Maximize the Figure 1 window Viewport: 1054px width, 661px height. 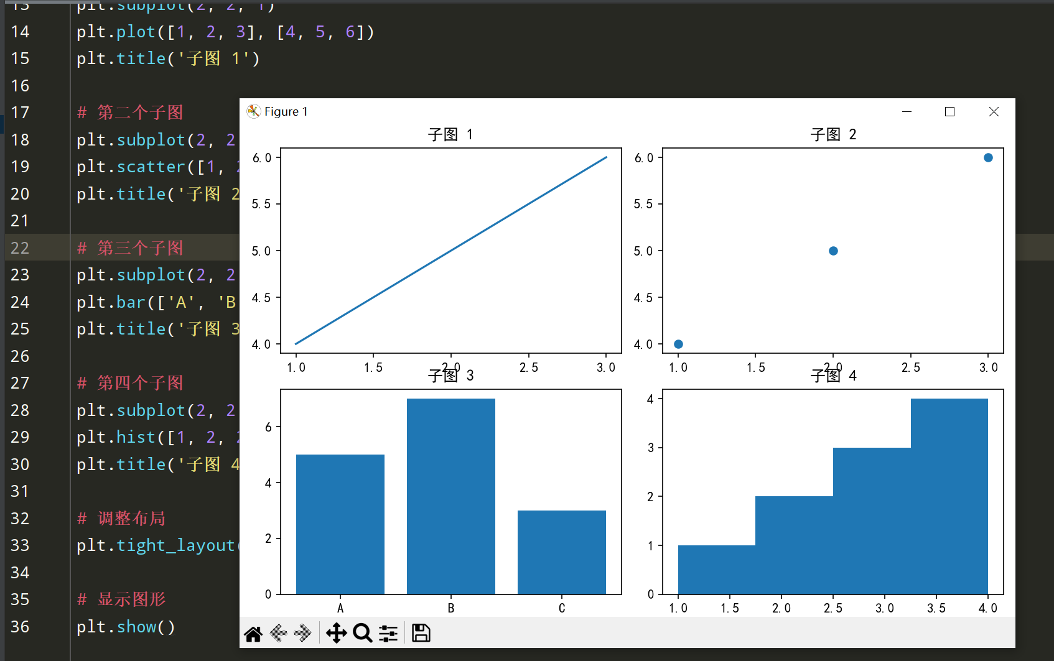point(949,111)
